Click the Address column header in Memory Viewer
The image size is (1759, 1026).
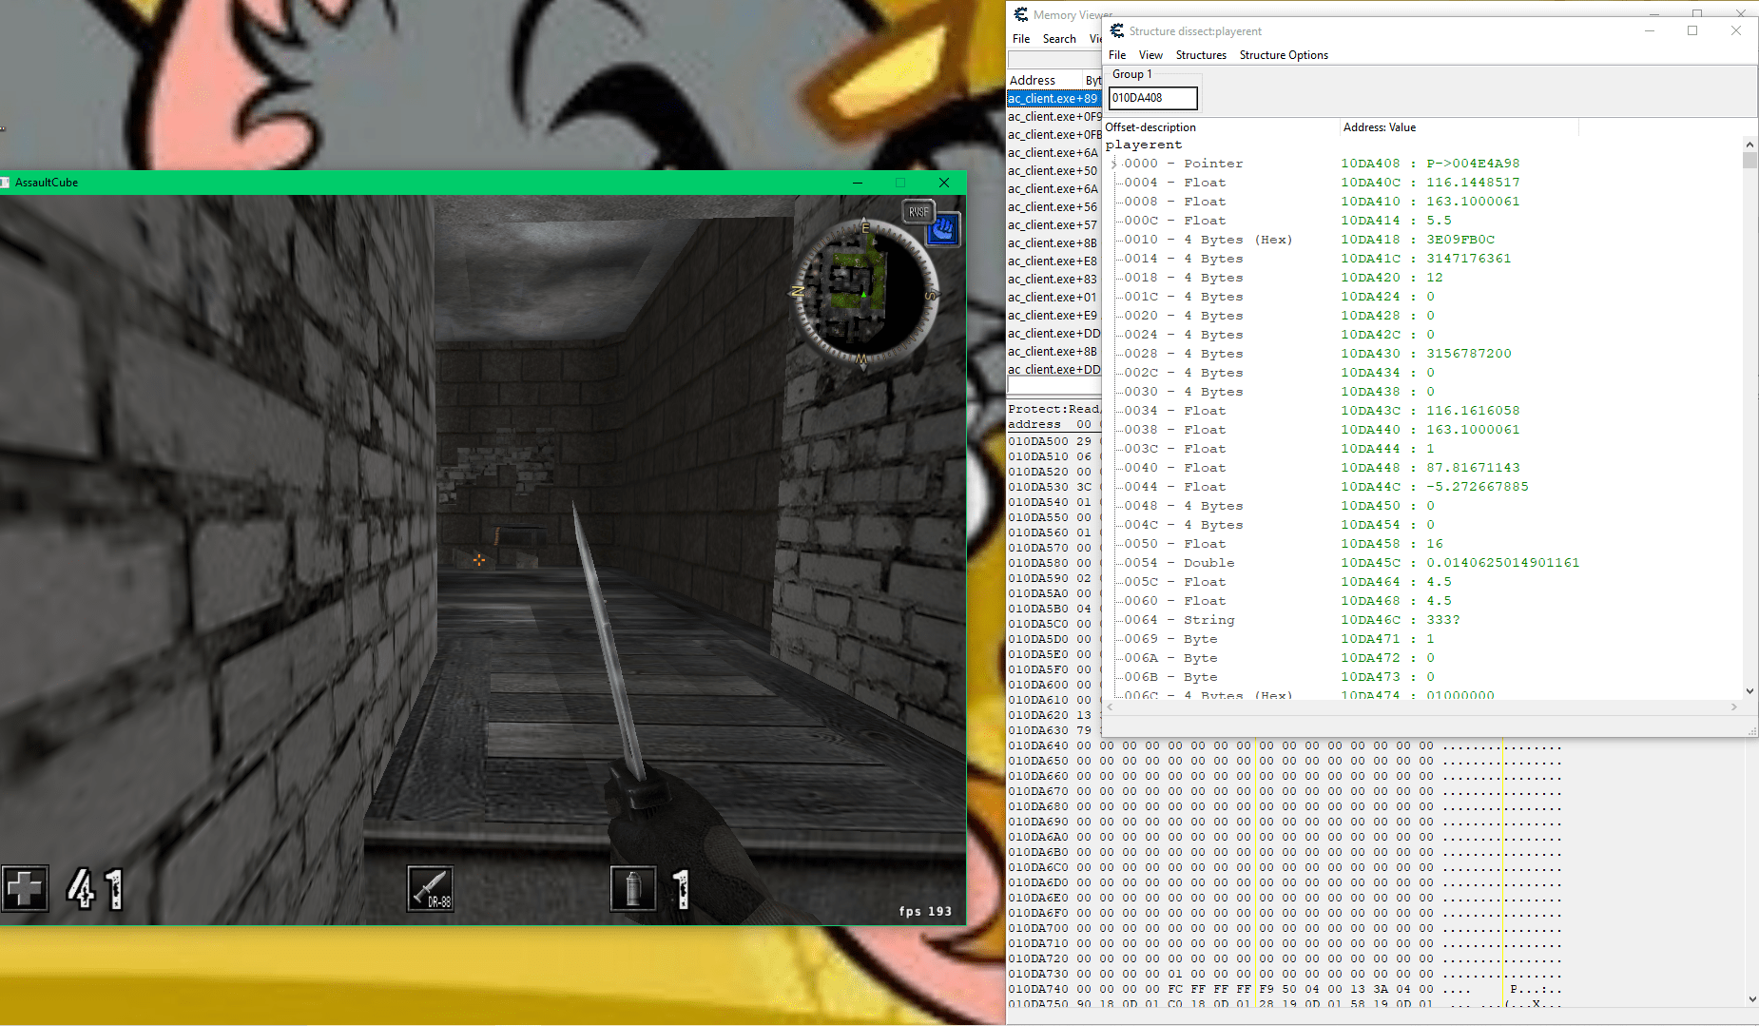pyautogui.click(x=1044, y=80)
